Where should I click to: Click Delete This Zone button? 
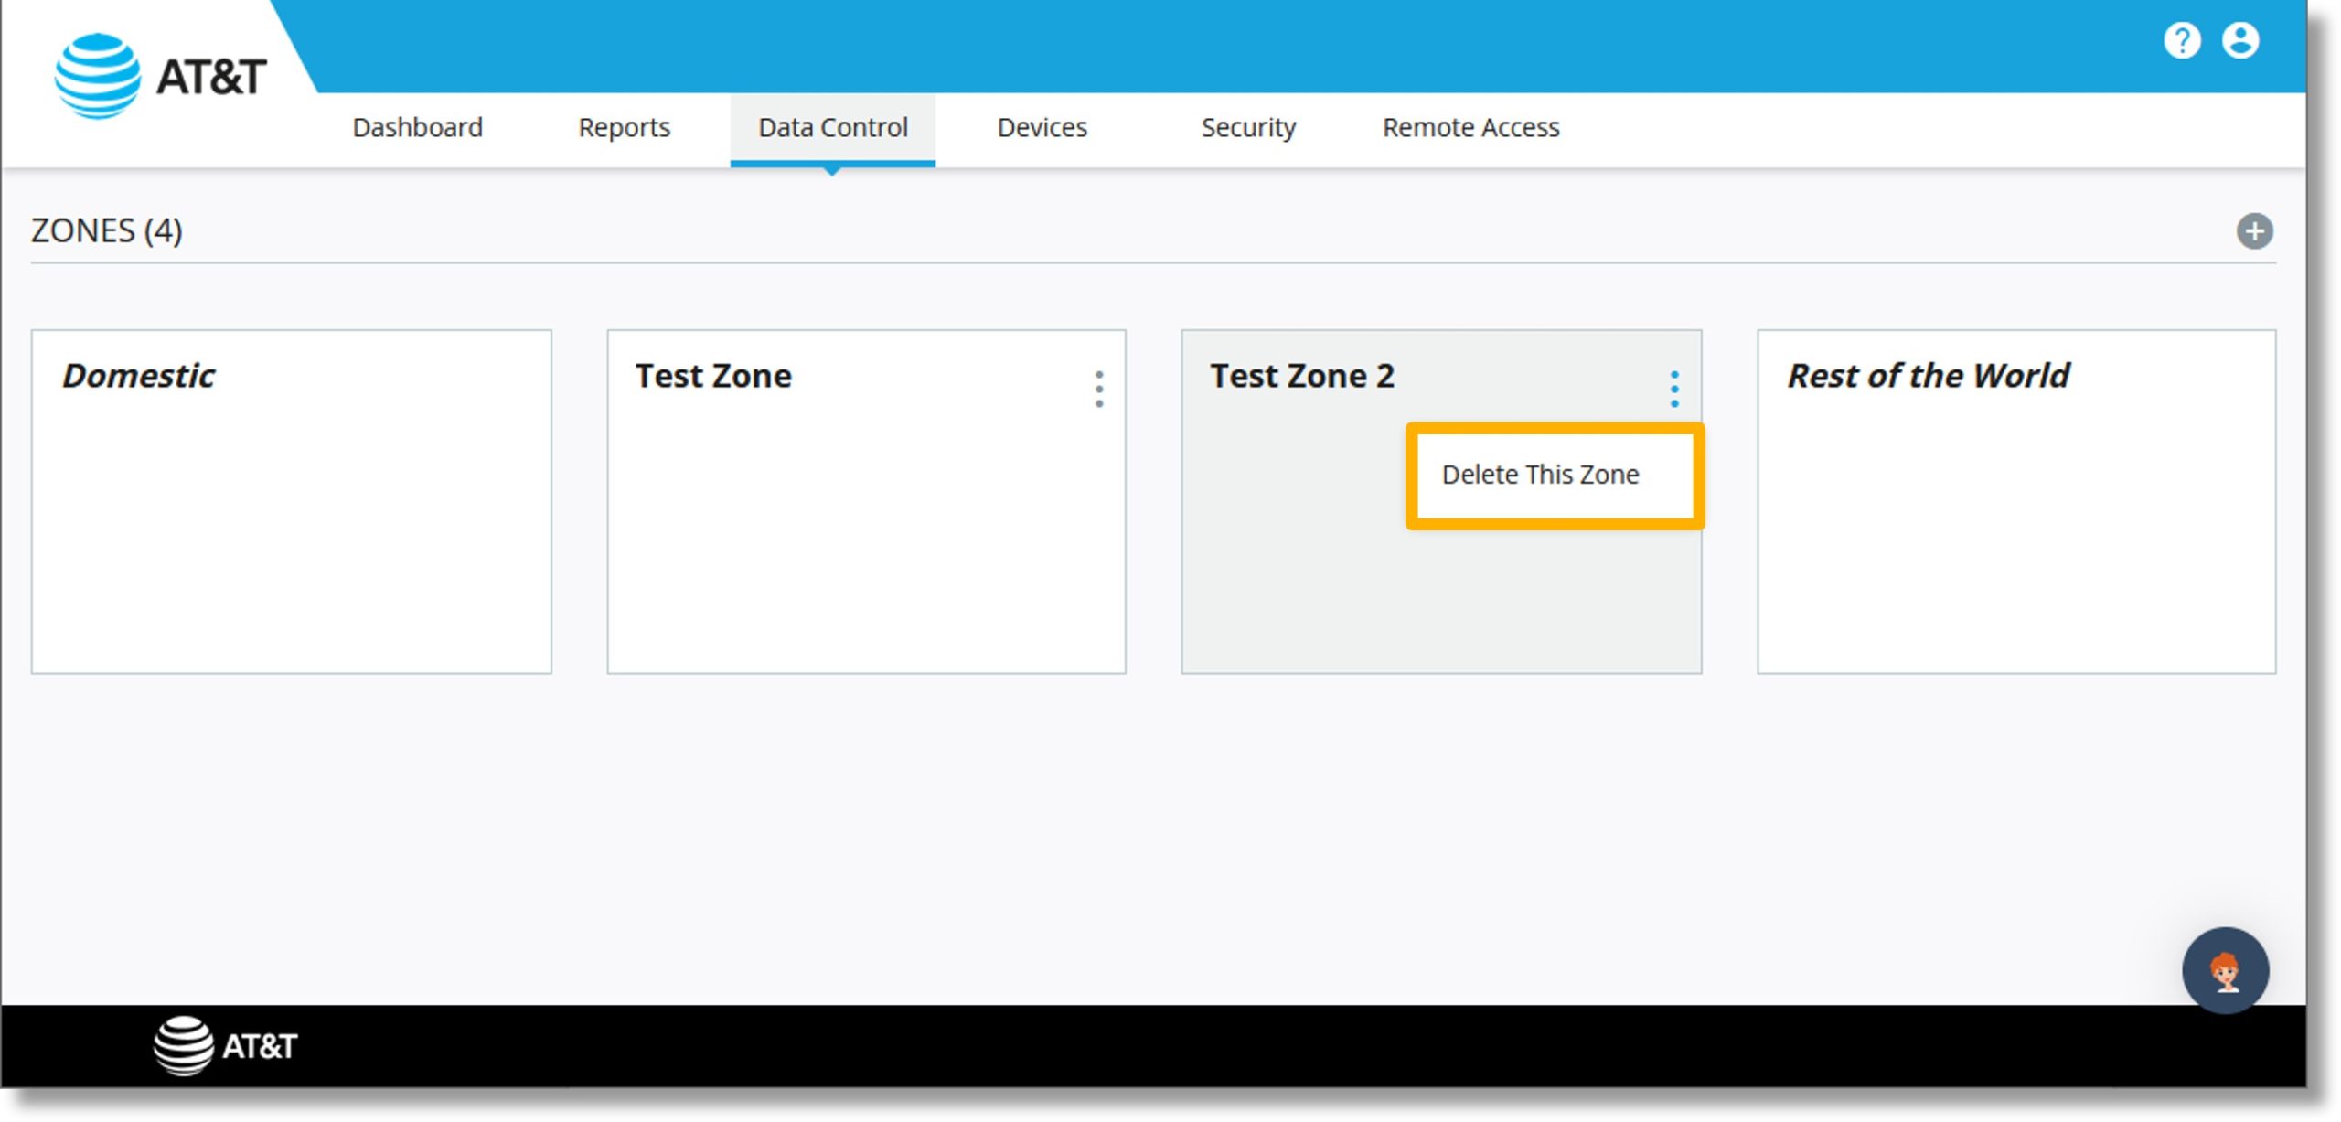1539,473
